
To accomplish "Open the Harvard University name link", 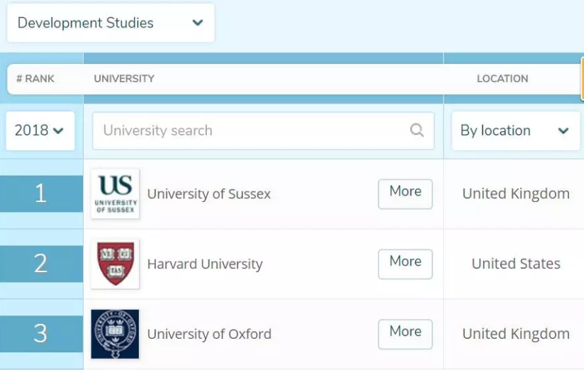I will point(205,264).
